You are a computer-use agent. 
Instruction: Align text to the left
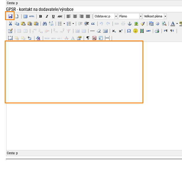pyautogui.click(x=69, y=16)
